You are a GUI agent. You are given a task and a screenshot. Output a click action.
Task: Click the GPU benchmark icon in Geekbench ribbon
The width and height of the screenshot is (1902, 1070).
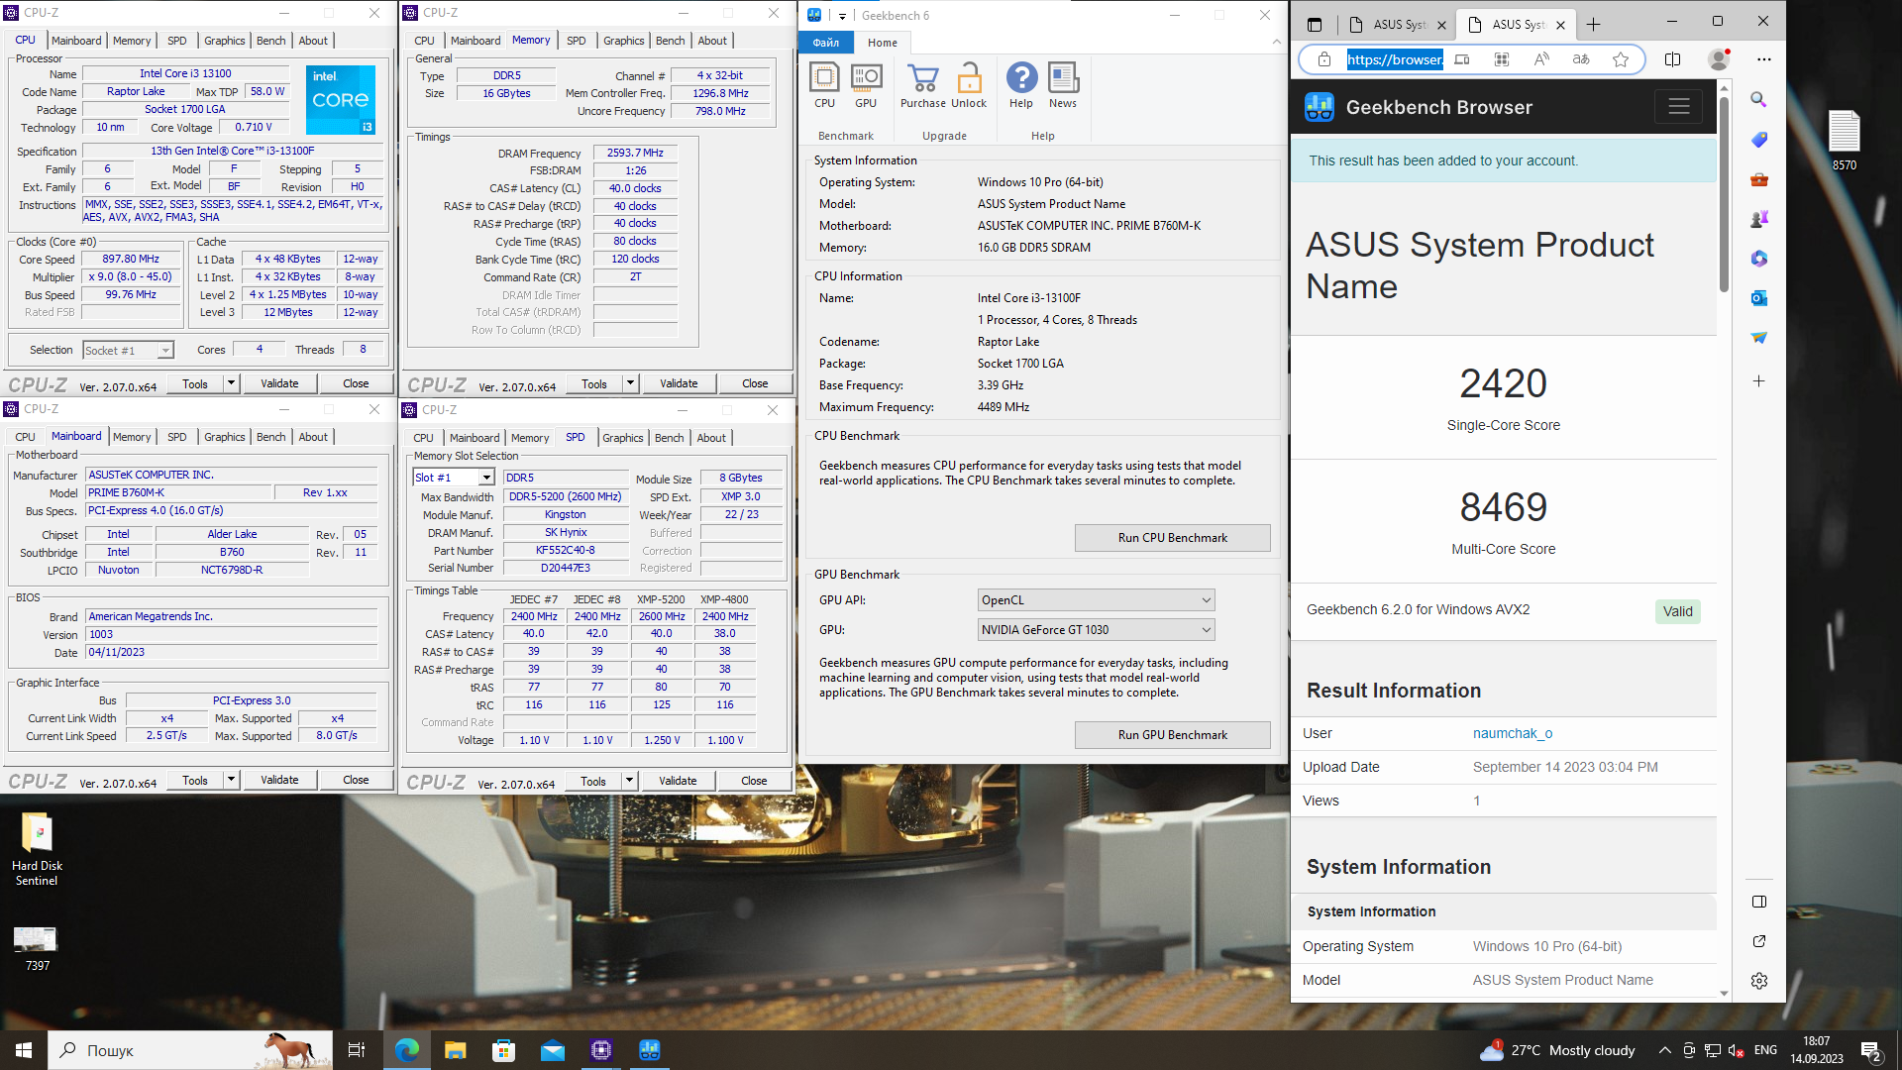tap(866, 85)
